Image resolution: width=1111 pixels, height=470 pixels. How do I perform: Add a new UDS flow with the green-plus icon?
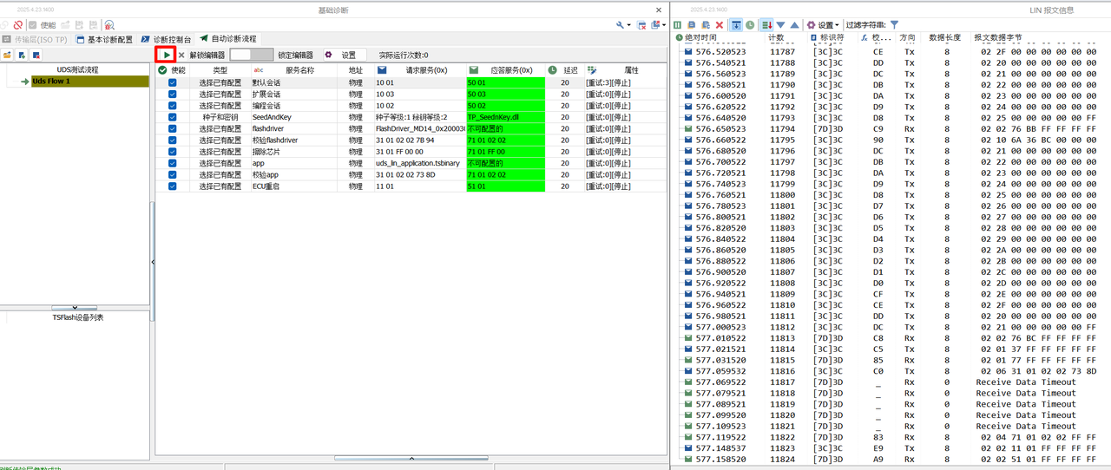pos(21,55)
